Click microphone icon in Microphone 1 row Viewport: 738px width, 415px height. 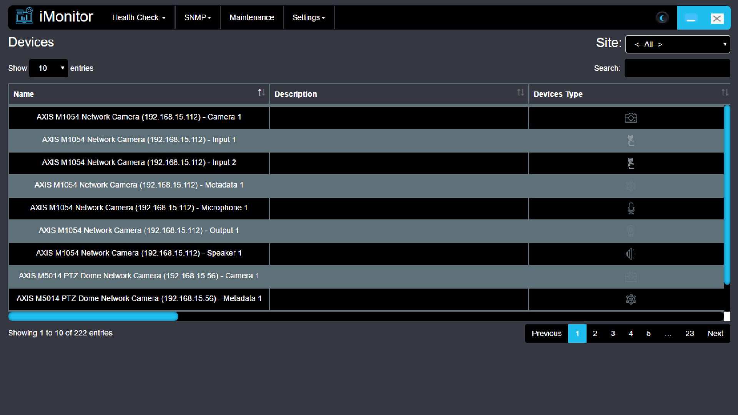[631, 208]
